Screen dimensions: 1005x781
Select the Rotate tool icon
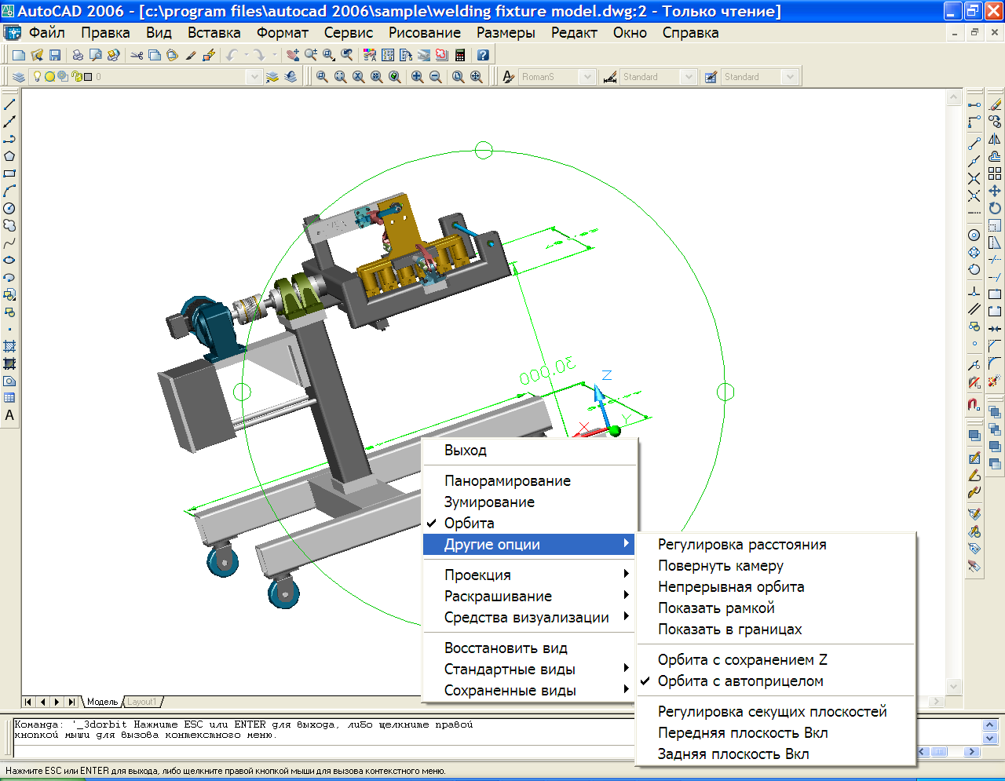pyautogui.click(x=995, y=208)
